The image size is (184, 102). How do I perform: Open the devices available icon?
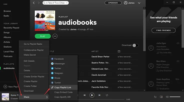[161, 97]
